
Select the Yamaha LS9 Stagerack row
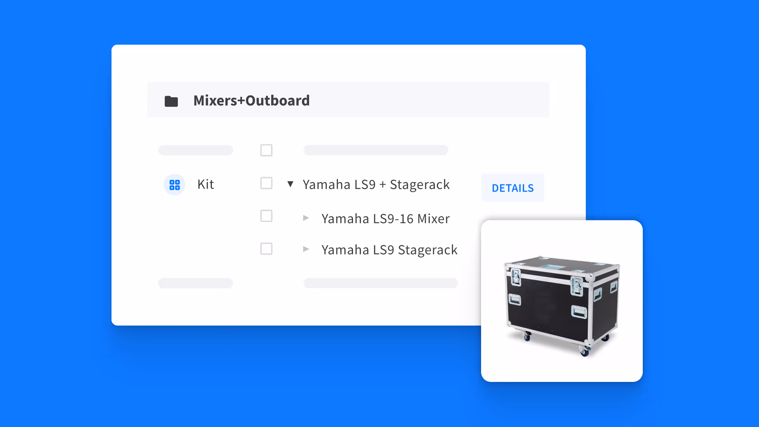coord(389,250)
